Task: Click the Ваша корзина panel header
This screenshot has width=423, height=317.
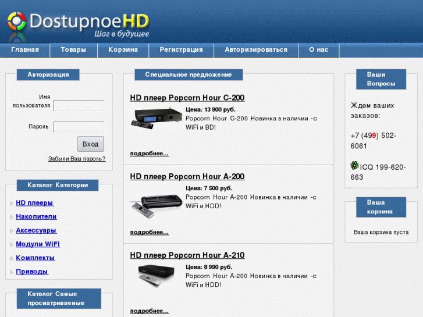Action: 381,207
